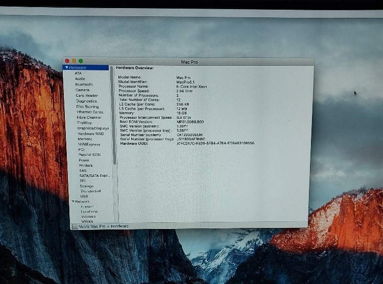This screenshot has height=284, width=383.
Task: Click Mac's Mac Pro in path bar
Action: [92, 226]
